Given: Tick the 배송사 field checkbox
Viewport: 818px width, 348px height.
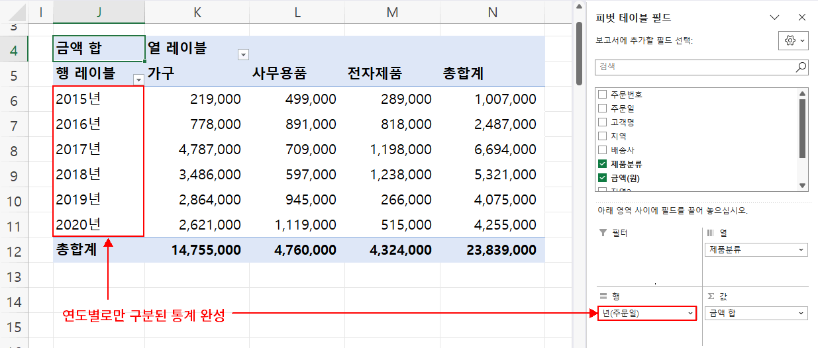Looking at the screenshot, I should 603,150.
